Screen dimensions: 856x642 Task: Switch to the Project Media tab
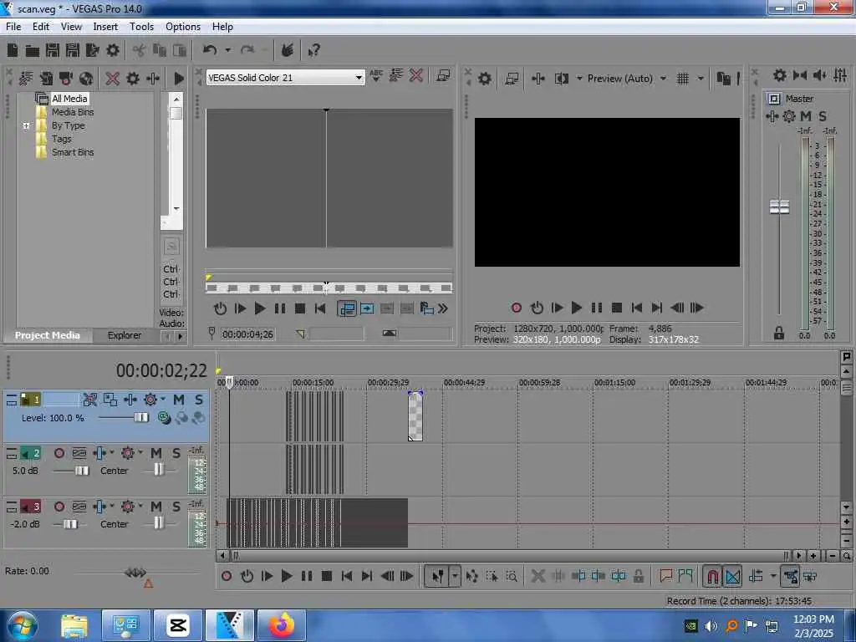click(48, 335)
